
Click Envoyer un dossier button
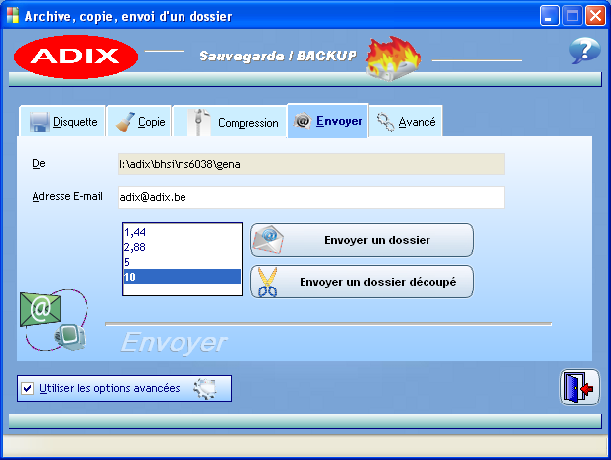pos(362,240)
